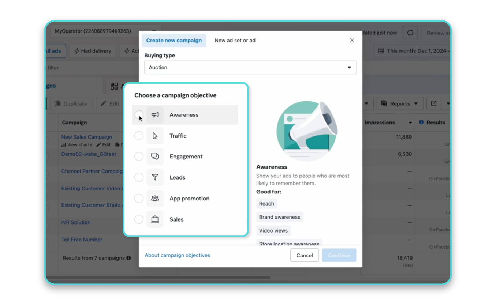Open the IVR Solution campaign
Screen dimensions: 496x305
(x=76, y=222)
